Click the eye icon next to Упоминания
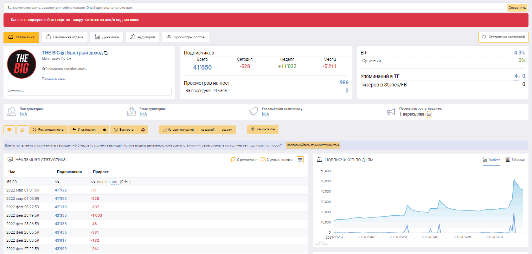532x254 pixels. [x=104, y=130]
